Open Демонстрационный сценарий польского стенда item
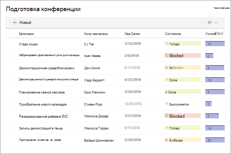 (49, 79)
